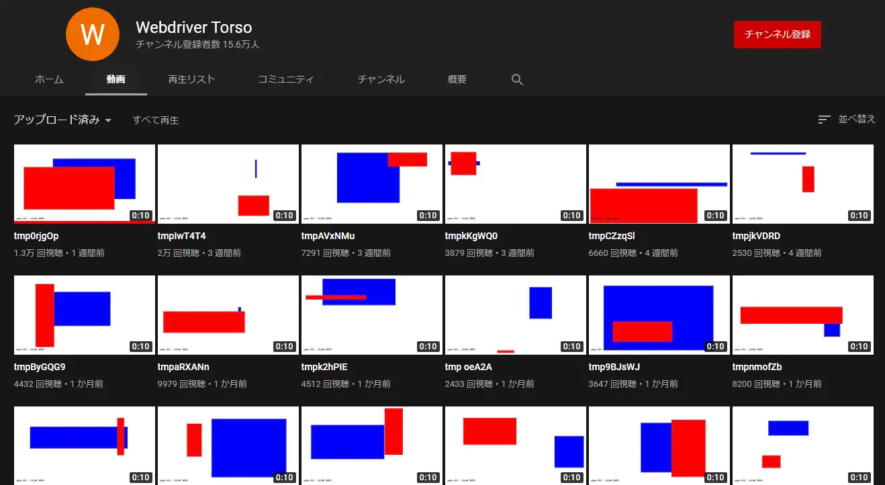Click the tmpAVxNMu video title
The image size is (885, 485).
[328, 236]
